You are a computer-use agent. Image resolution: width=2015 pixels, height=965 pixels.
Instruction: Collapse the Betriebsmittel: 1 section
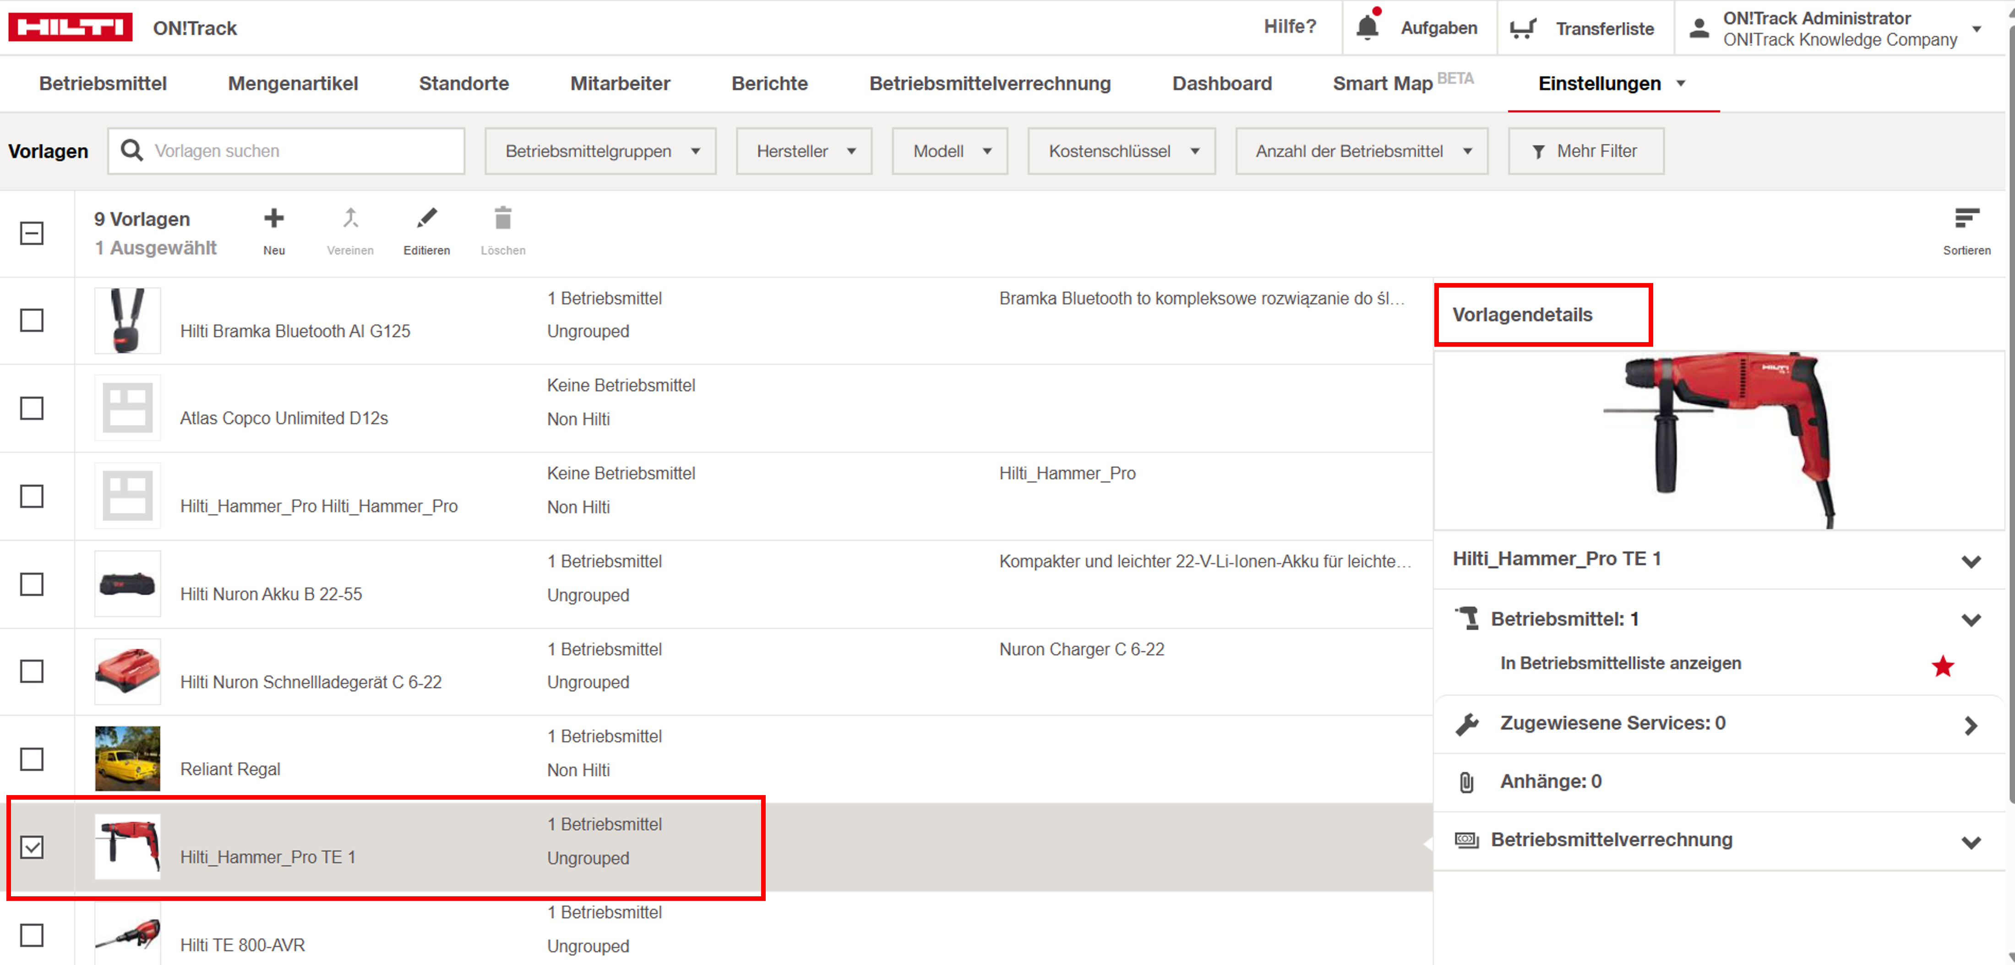point(1971,620)
